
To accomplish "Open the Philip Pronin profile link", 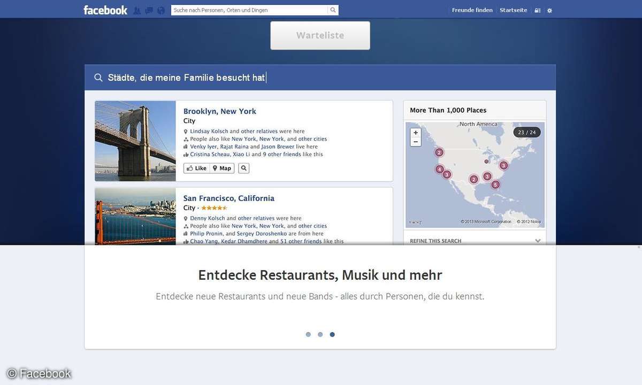I will tap(207, 234).
